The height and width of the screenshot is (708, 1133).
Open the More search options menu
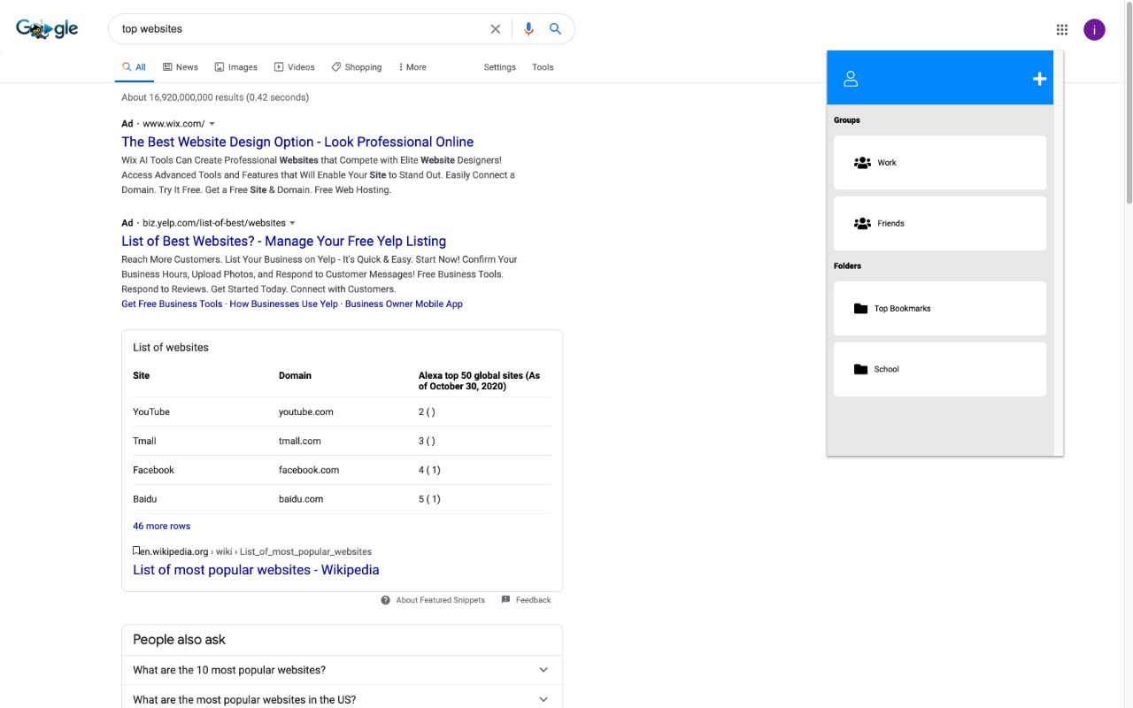412,67
